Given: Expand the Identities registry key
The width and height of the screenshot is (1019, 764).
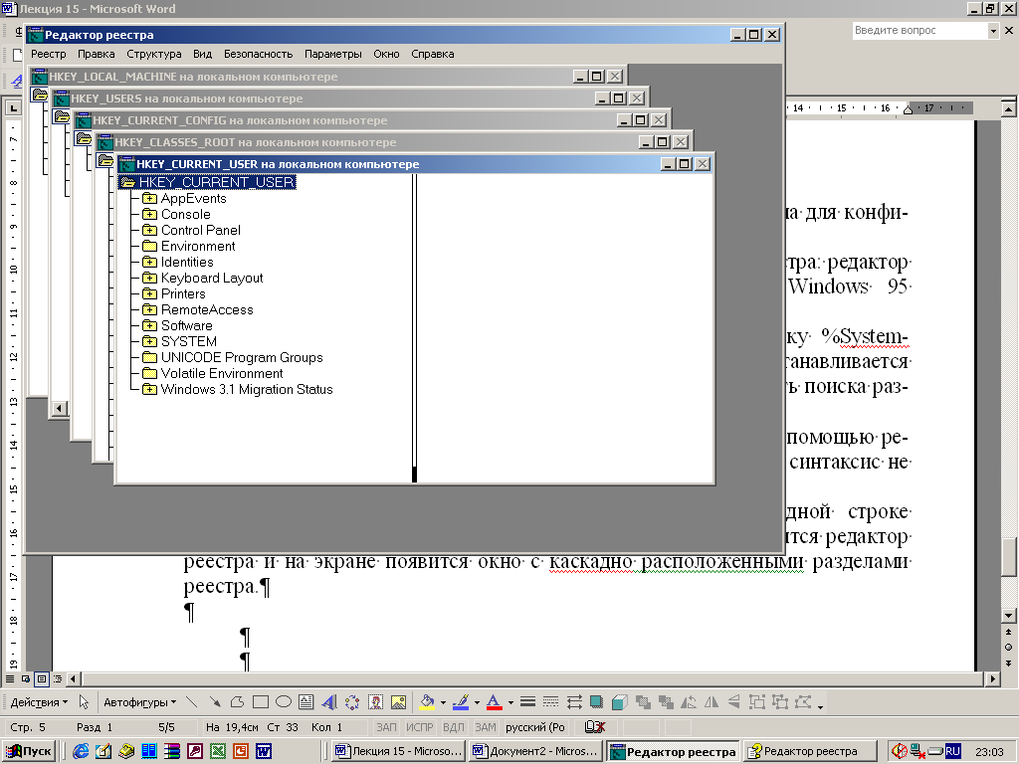Looking at the screenshot, I should click(149, 262).
